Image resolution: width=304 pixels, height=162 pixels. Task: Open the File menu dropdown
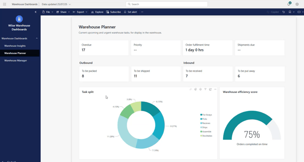[x=48, y=12]
